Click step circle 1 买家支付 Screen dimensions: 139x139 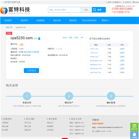tap(27, 96)
